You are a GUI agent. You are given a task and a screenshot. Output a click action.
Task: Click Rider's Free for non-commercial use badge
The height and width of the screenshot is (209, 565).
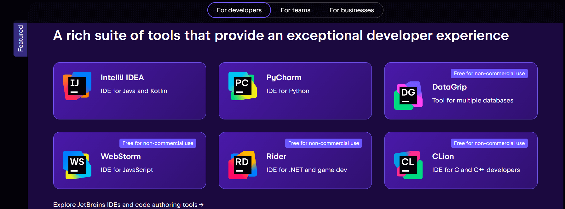324,143
